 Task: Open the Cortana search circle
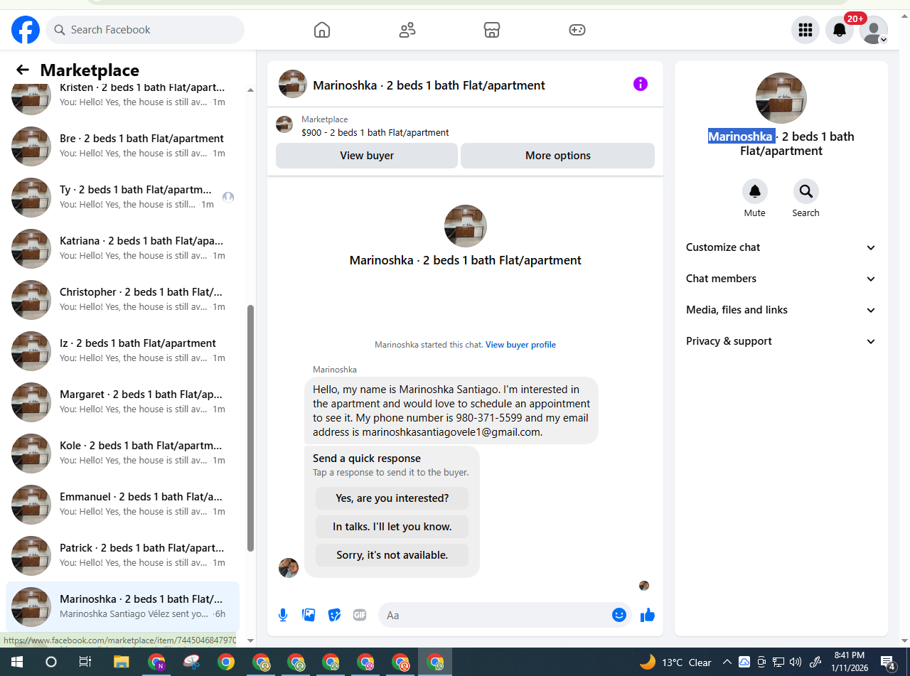tap(51, 662)
